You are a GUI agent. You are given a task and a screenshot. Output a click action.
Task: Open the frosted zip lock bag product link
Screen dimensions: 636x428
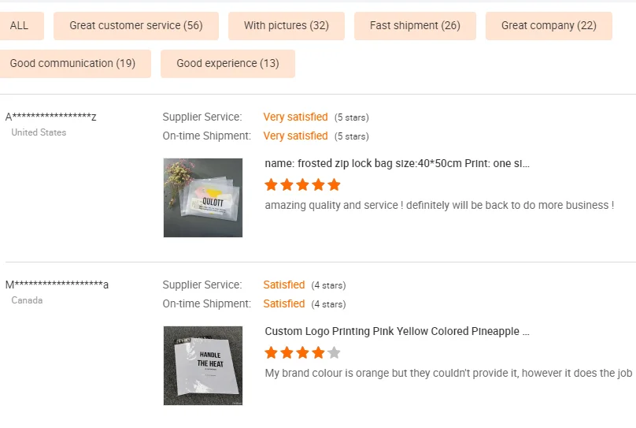[397, 164]
